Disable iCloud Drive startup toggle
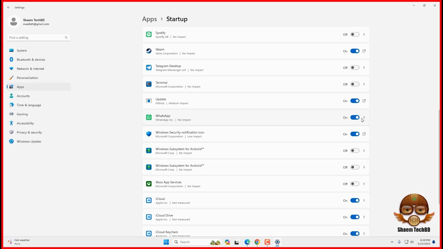Viewport: 443px width, 249px height. click(355, 217)
